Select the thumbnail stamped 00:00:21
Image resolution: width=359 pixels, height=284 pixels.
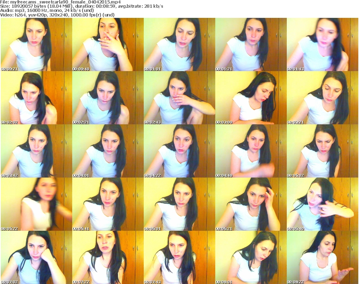tap(36, 44)
